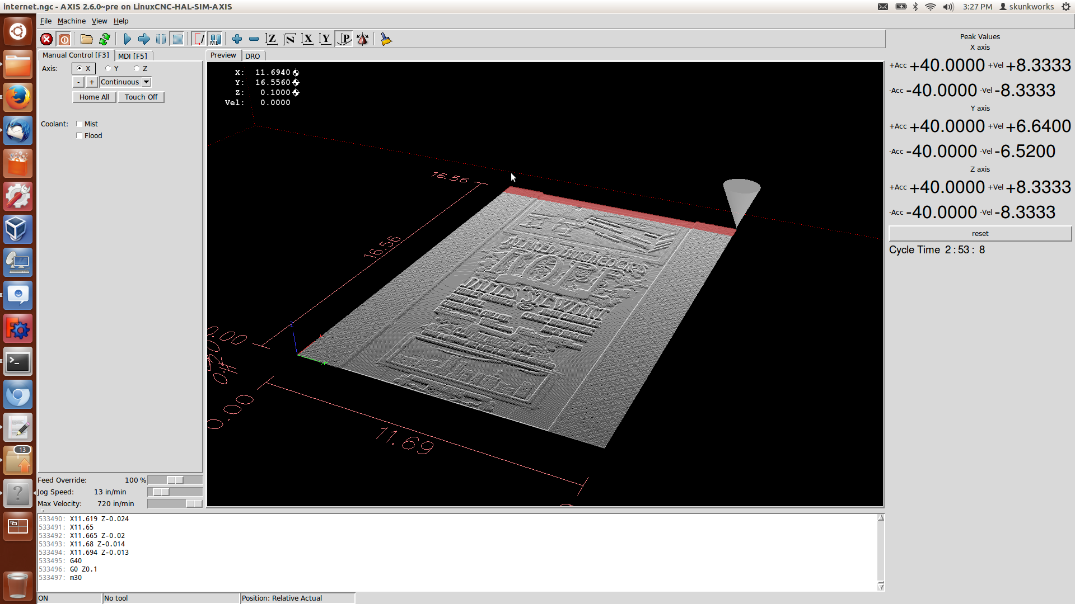Toggle machine power button
Screen dimensions: 1075x604
pos(64,39)
